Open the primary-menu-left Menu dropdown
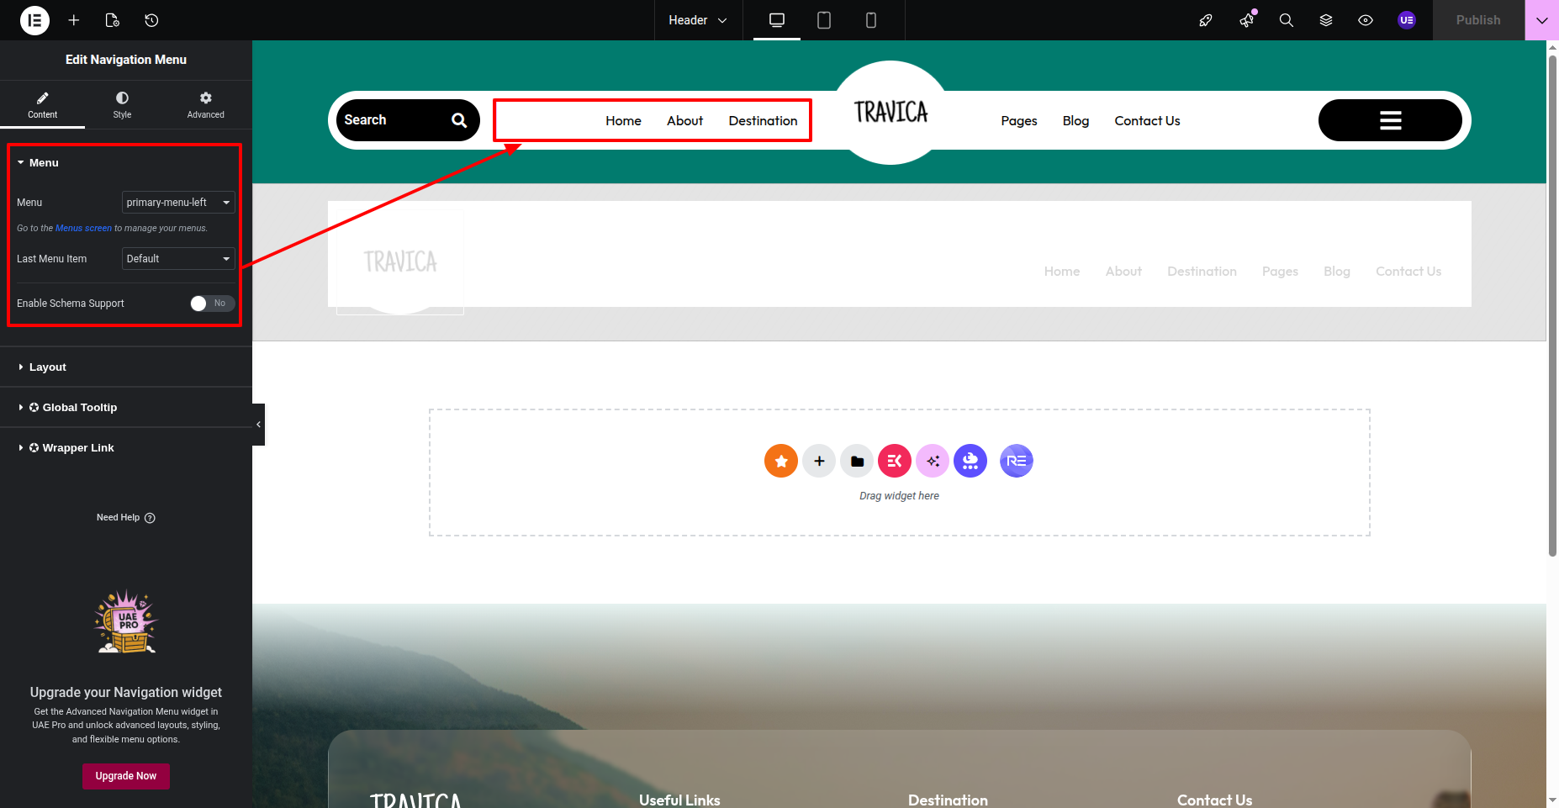The width and height of the screenshot is (1559, 808). [178, 203]
